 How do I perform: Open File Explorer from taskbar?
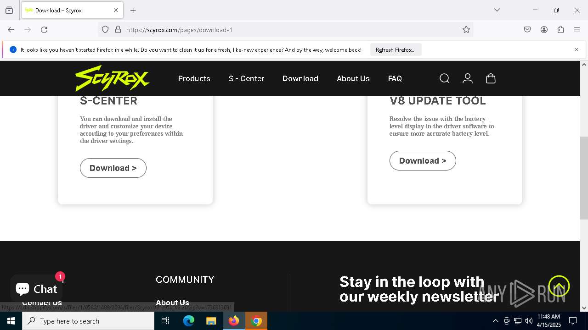coord(211,321)
